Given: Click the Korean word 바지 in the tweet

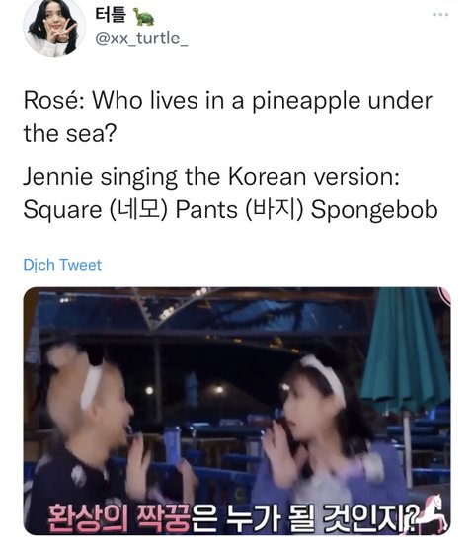Looking at the screenshot, I should (275, 210).
